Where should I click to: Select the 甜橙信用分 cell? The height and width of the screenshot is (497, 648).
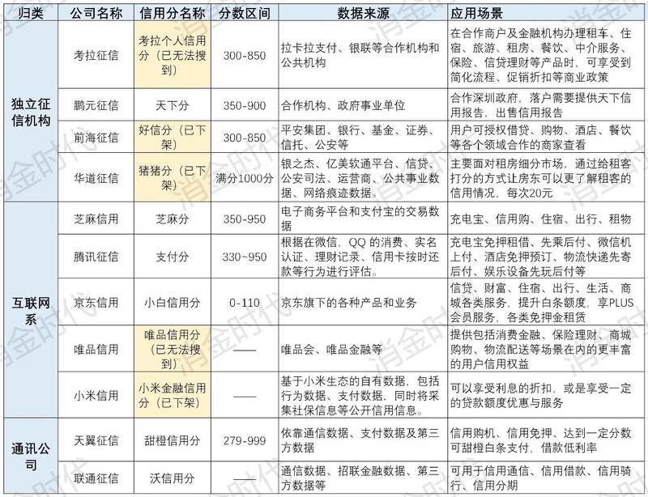172,440
